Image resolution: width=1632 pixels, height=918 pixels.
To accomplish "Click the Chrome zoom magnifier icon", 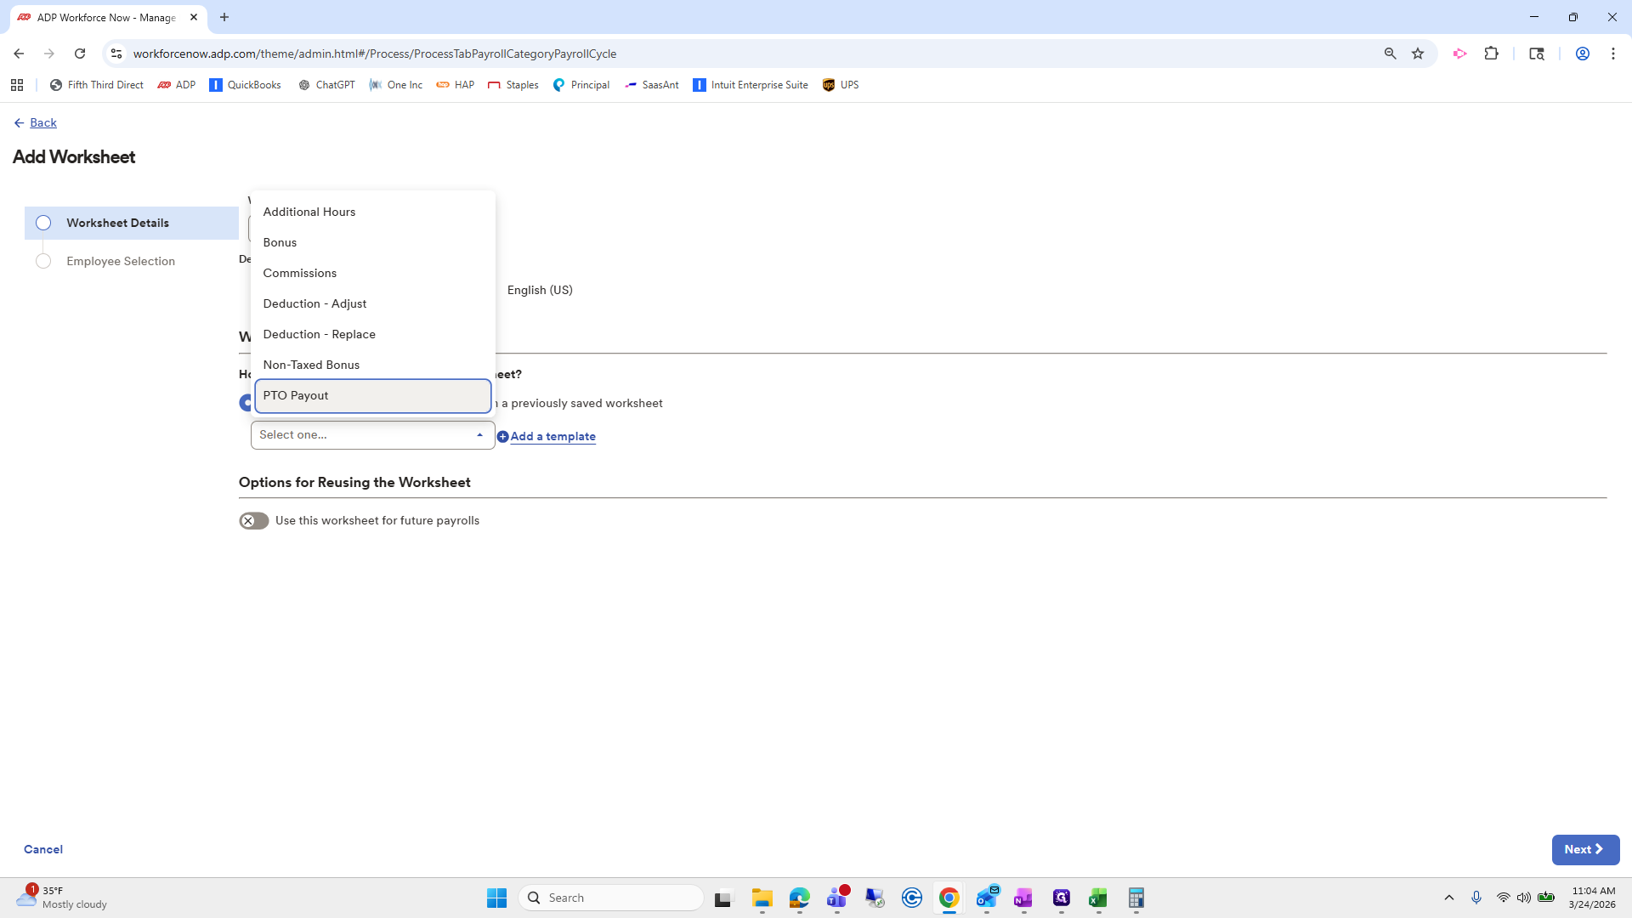I will pos(1390,54).
